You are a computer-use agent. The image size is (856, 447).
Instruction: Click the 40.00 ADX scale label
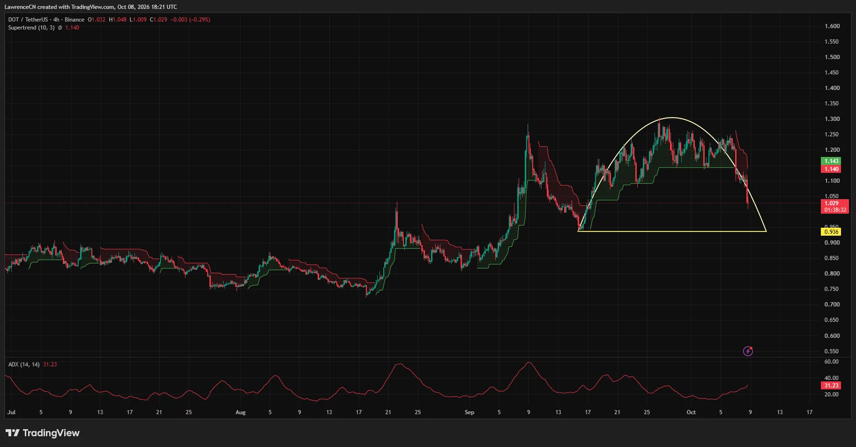click(x=832, y=378)
